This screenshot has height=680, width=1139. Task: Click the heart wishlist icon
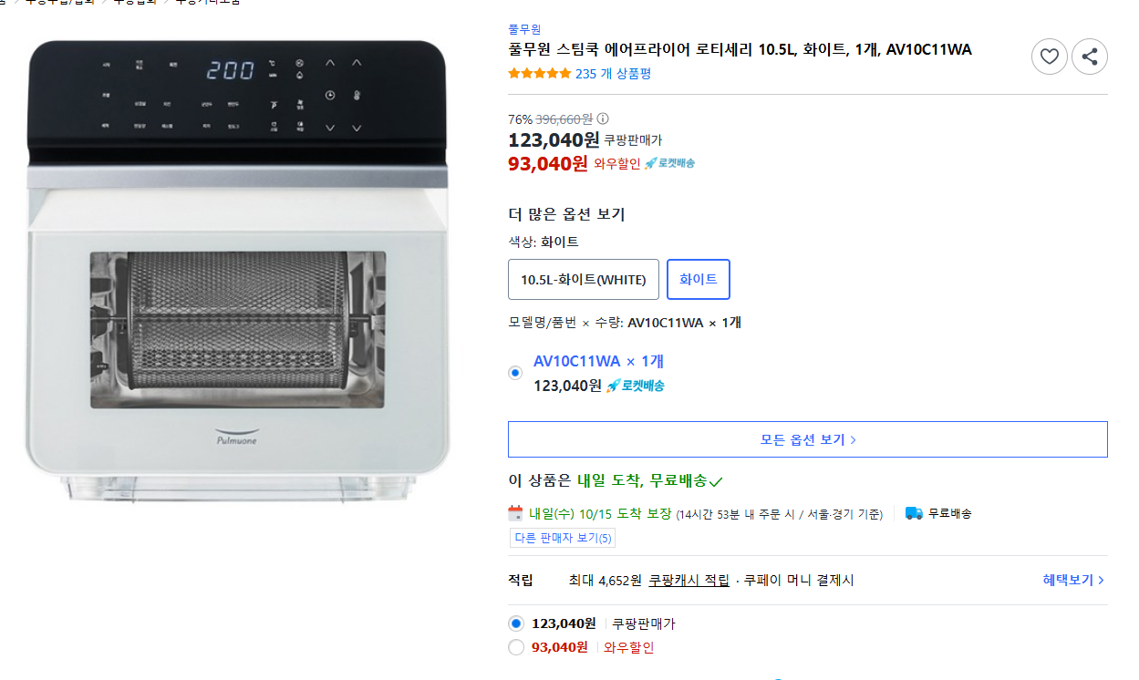[1049, 57]
